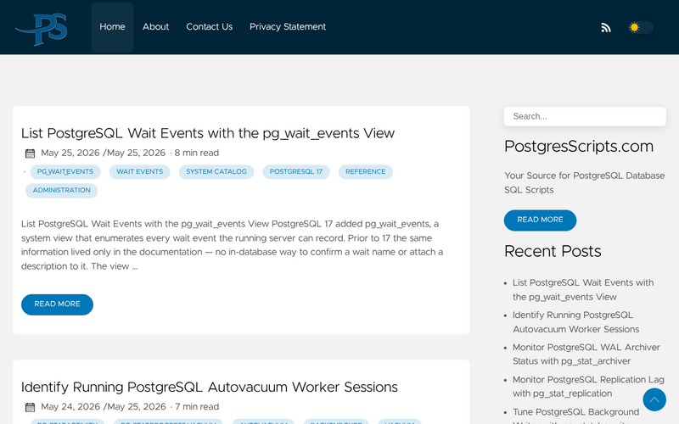
Task: Click READ MORE under wait events excerpt
Action: [57, 304]
